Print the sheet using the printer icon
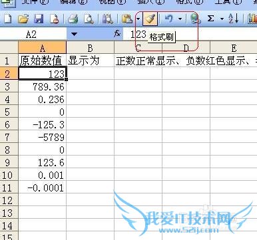 pos(73,19)
